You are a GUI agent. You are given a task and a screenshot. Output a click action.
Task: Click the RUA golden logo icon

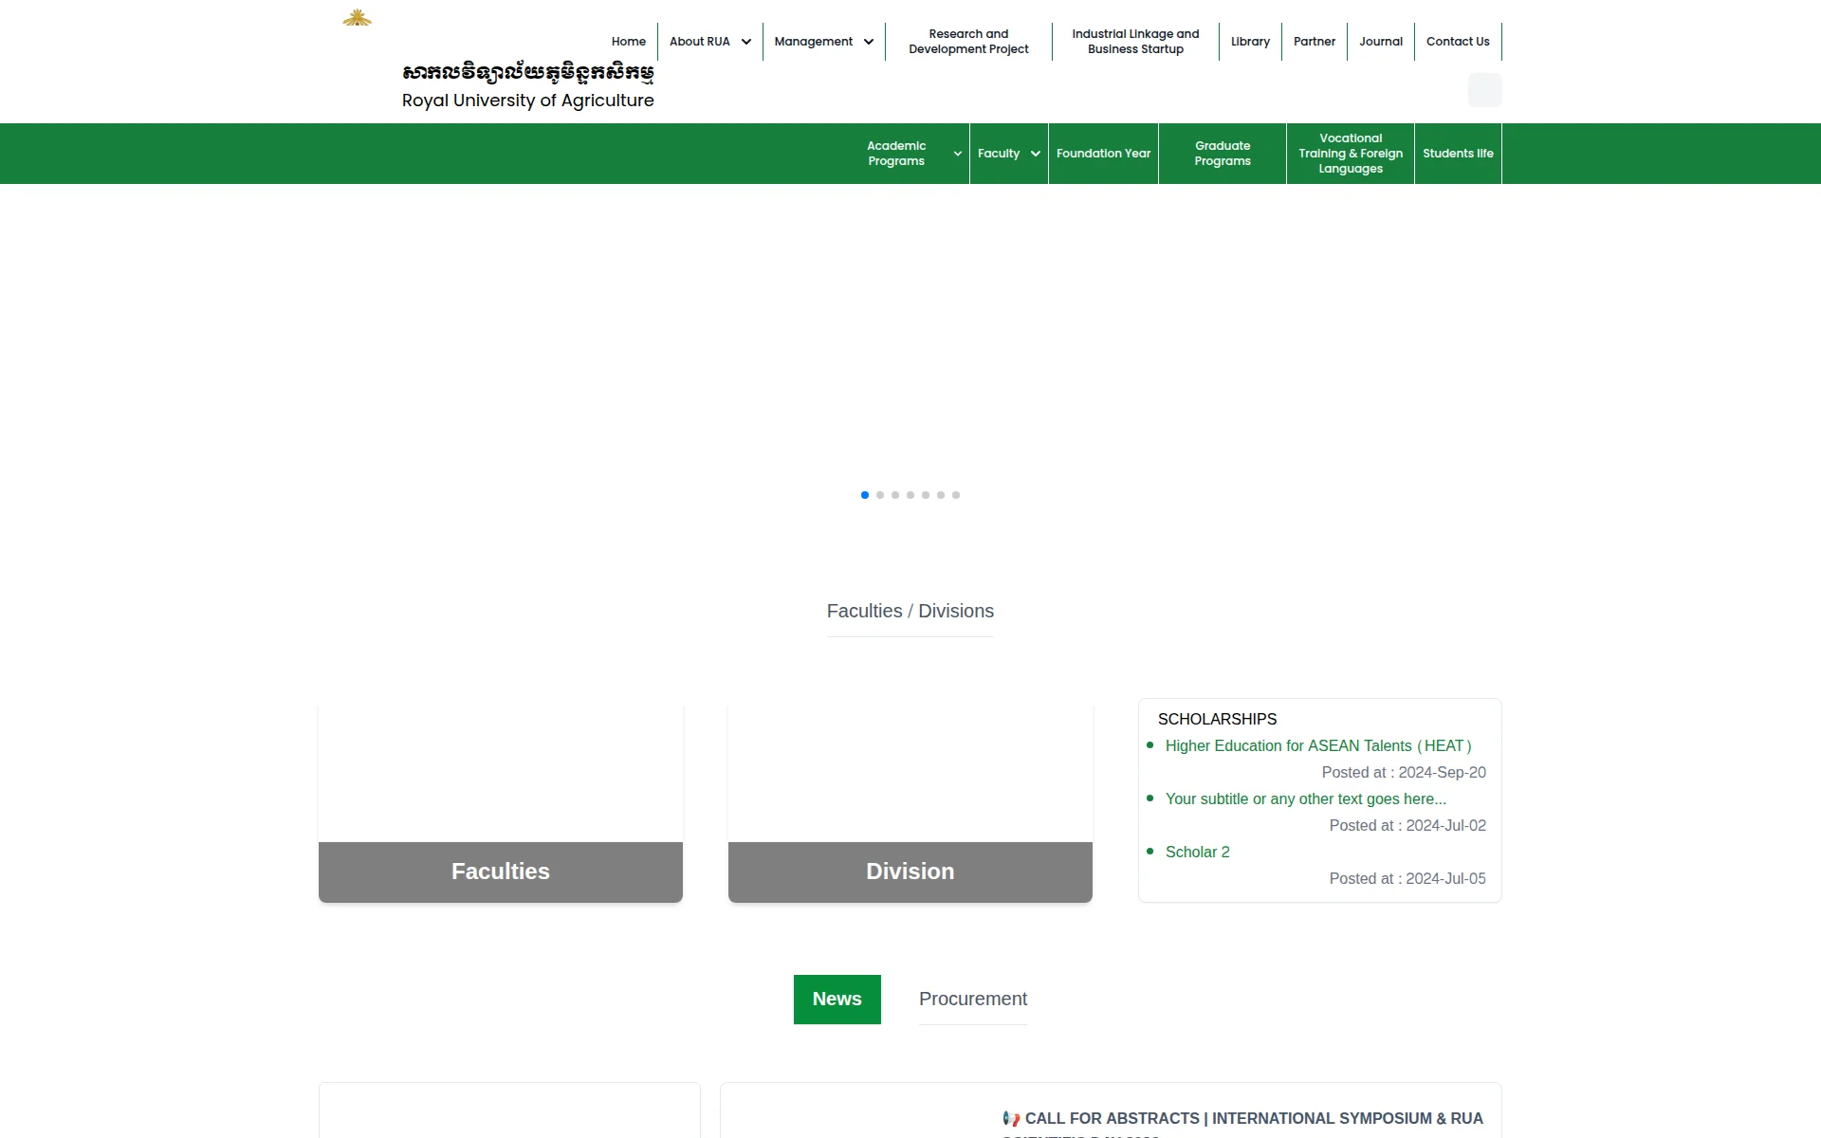tap(357, 17)
